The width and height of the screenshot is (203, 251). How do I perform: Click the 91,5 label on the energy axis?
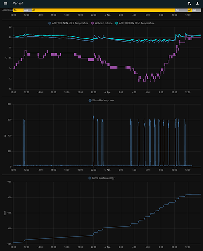point(9,213)
